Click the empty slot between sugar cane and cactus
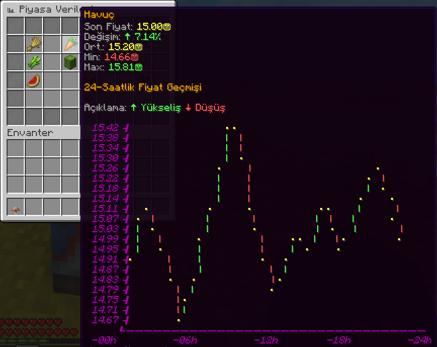 point(52,62)
